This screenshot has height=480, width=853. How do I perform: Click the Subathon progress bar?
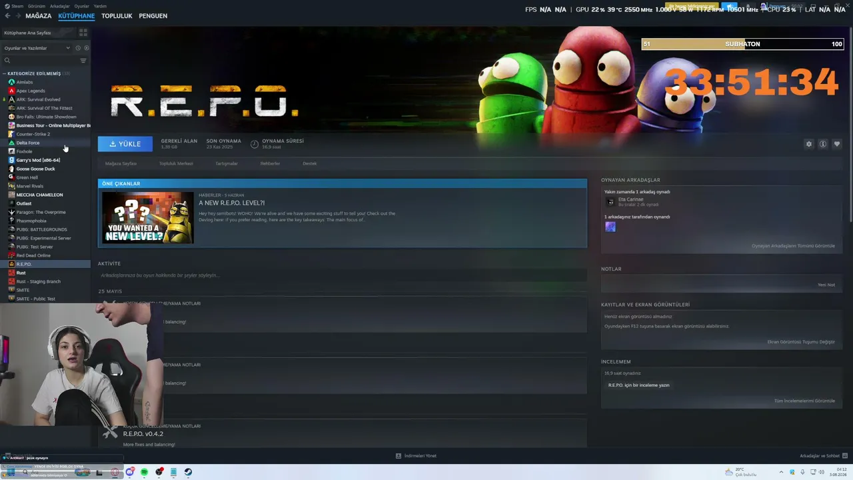click(x=742, y=44)
